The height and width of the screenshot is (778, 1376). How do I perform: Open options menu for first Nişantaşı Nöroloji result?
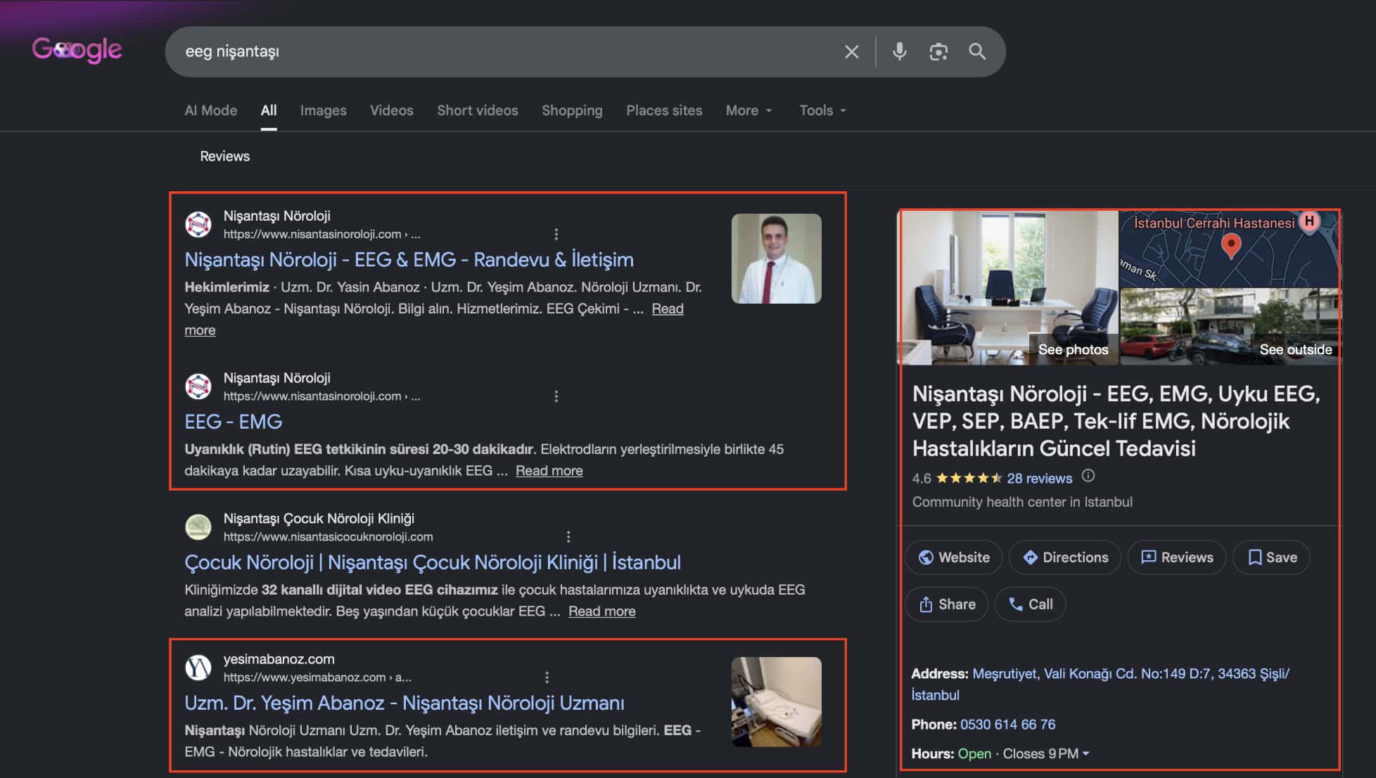[556, 234]
